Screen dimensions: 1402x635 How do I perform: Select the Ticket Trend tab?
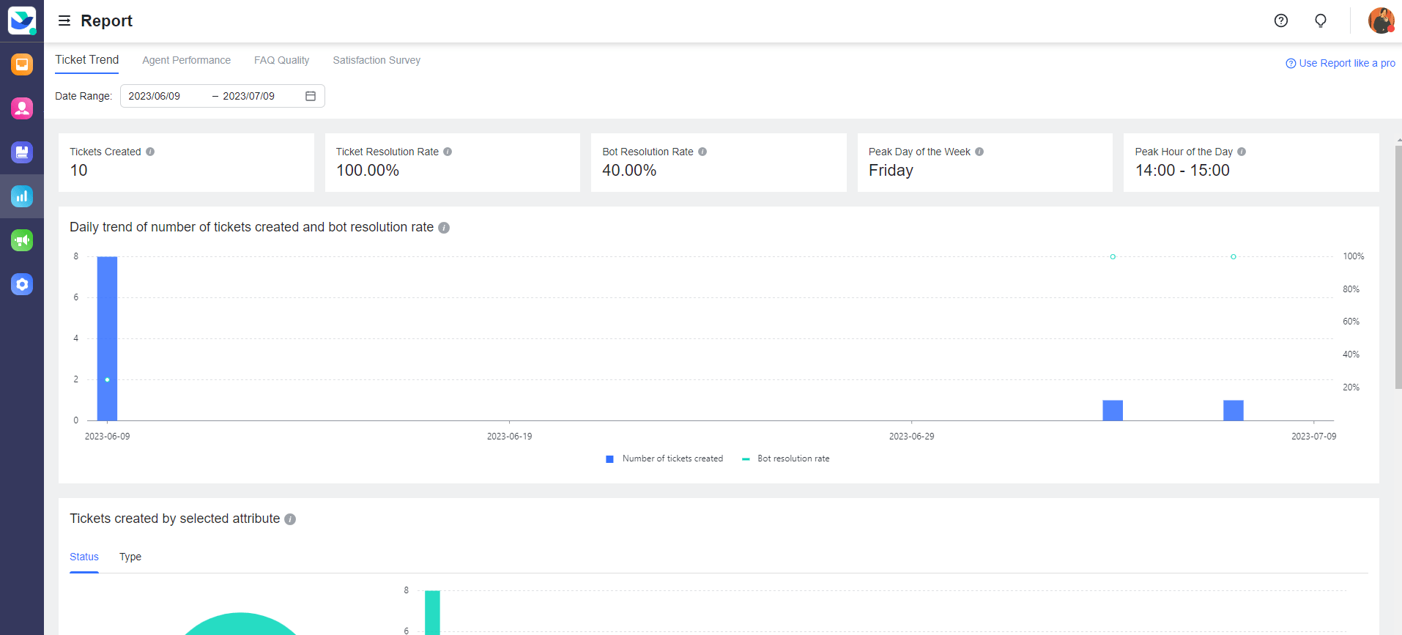[x=87, y=60]
